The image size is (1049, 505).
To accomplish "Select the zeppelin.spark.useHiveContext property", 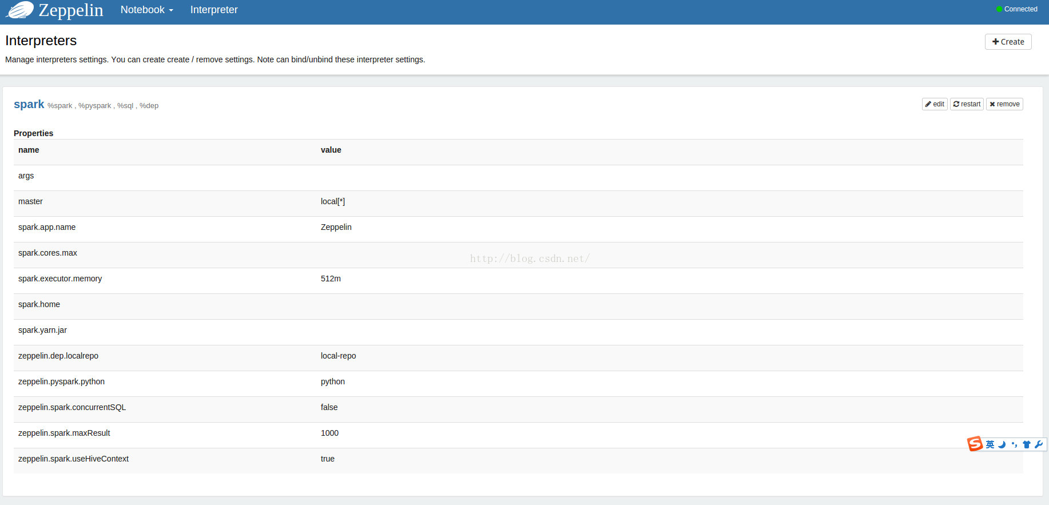I will [x=73, y=459].
